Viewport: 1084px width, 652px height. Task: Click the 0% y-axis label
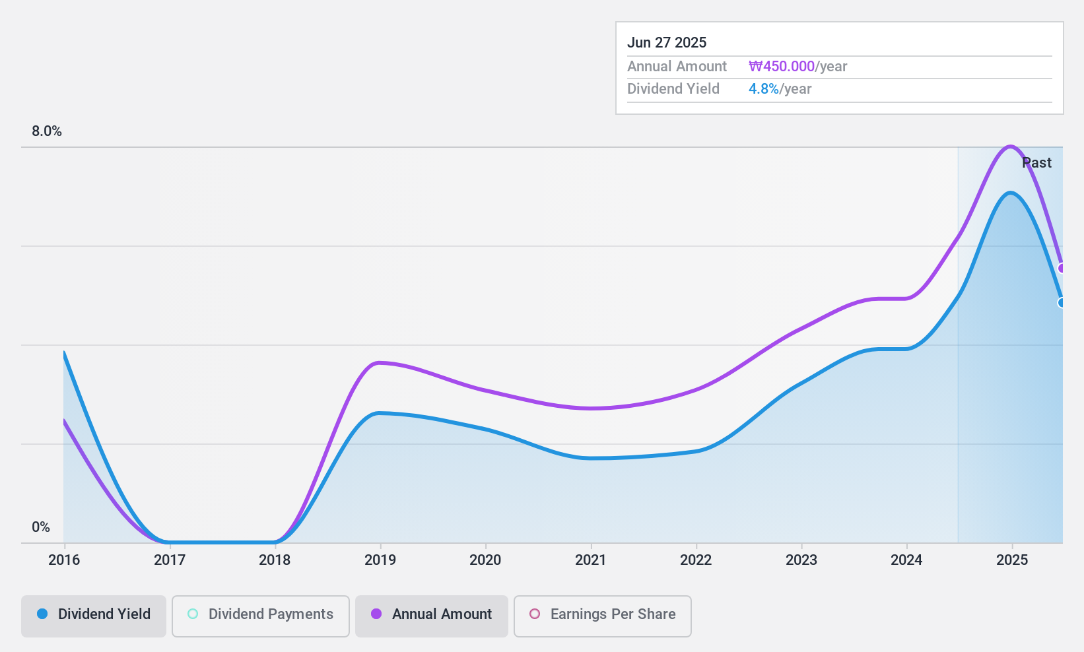(41, 527)
